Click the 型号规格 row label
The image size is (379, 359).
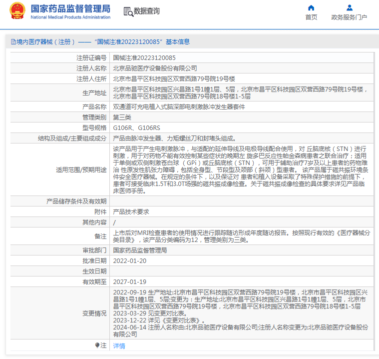tap(94, 128)
